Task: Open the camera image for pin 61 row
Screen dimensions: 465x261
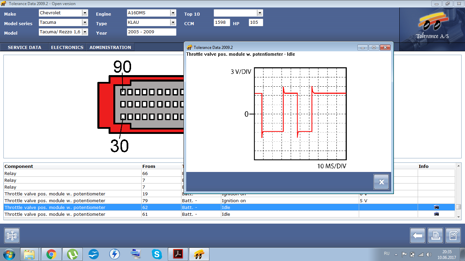Action: [x=436, y=214]
